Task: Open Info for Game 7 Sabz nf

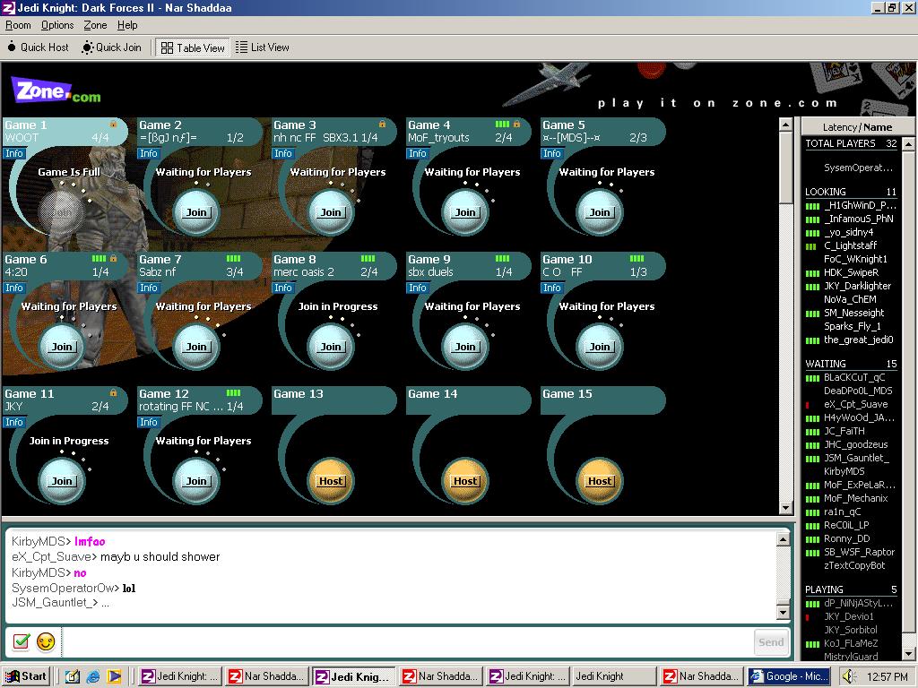Action: tap(149, 288)
